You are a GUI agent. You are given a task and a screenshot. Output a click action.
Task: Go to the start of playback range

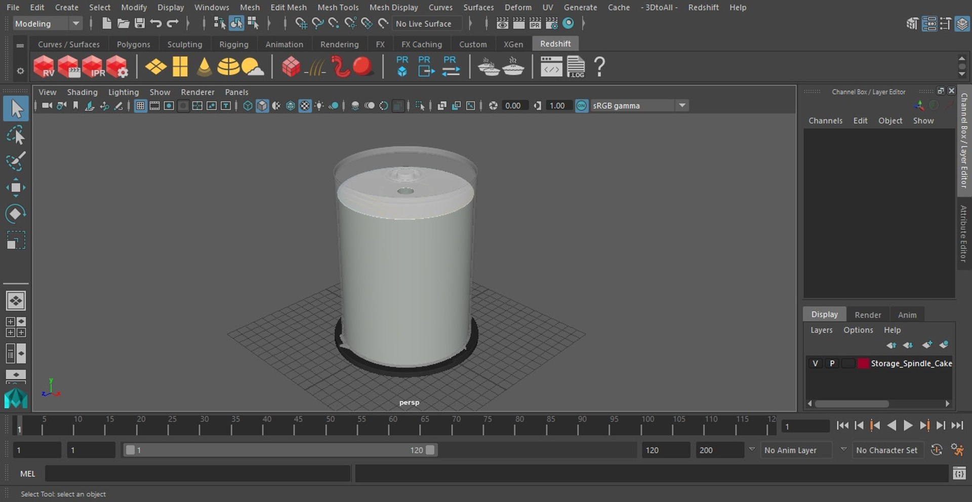(842, 426)
